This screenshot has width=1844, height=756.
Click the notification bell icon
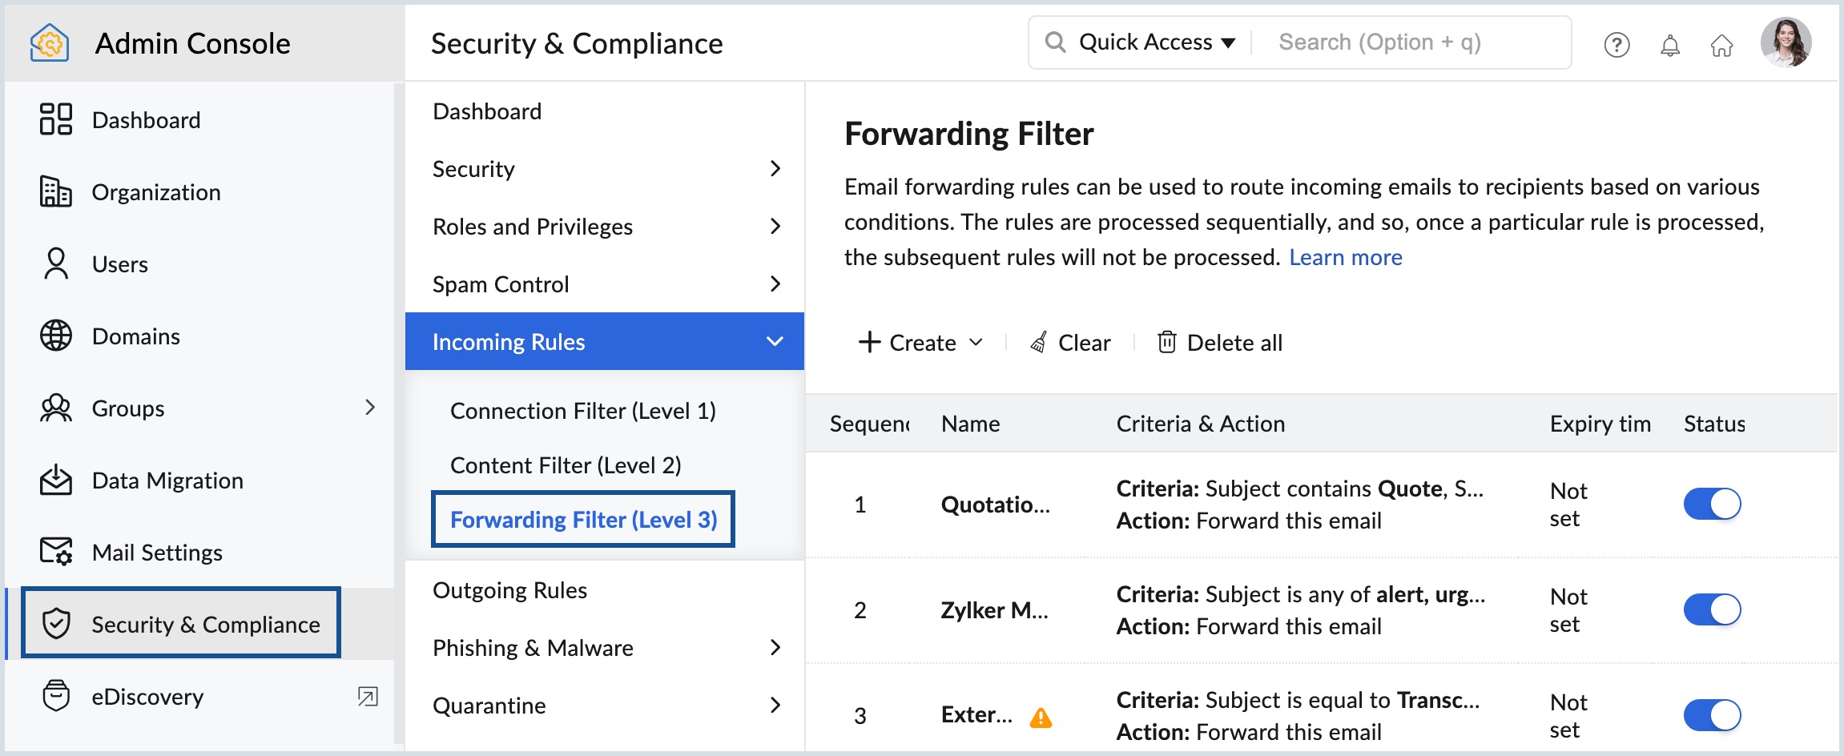[x=1670, y=44]
